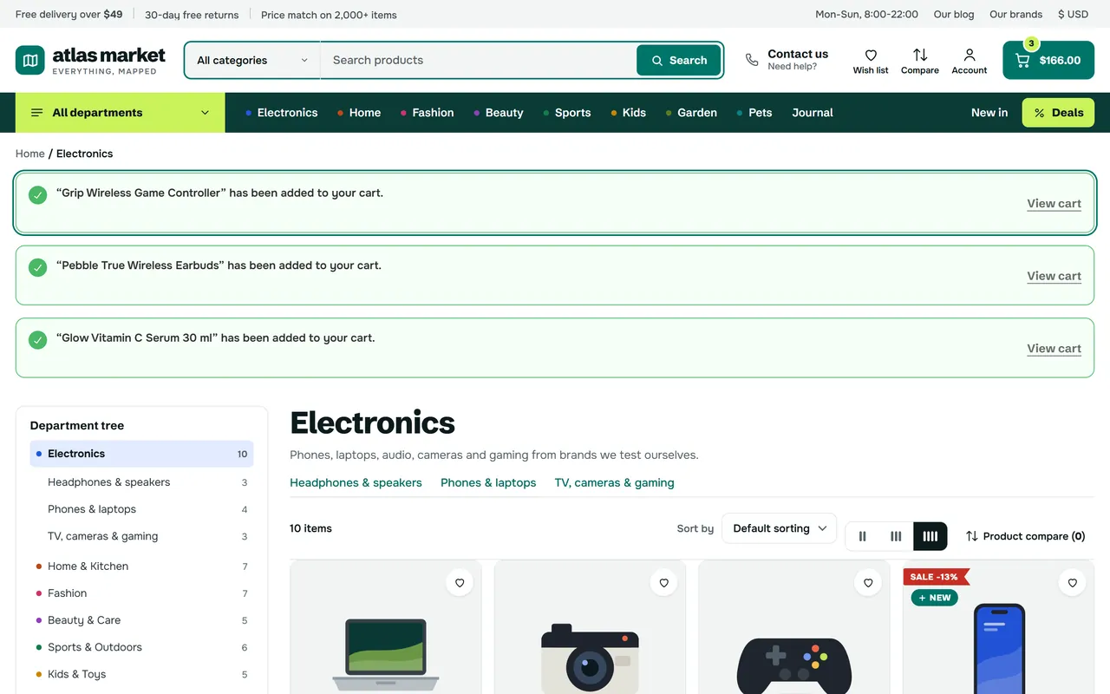
Task: Open the Default sorting dropdown
Action: tap(780, 528)
